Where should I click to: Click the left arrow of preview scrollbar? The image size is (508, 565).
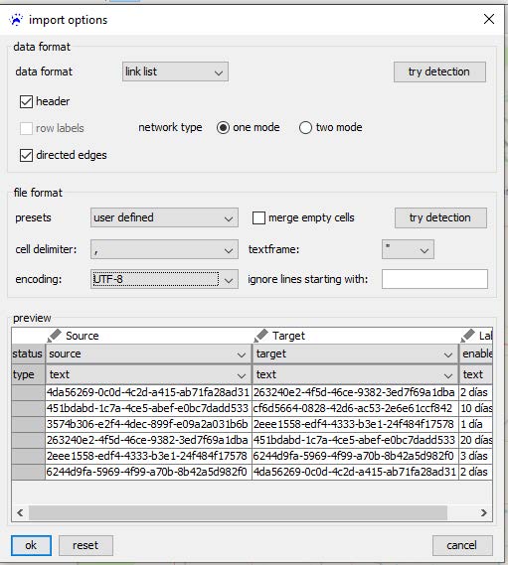20,512
